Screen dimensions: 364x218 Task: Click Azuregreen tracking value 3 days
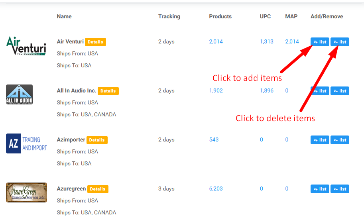(x=166, y=189)
